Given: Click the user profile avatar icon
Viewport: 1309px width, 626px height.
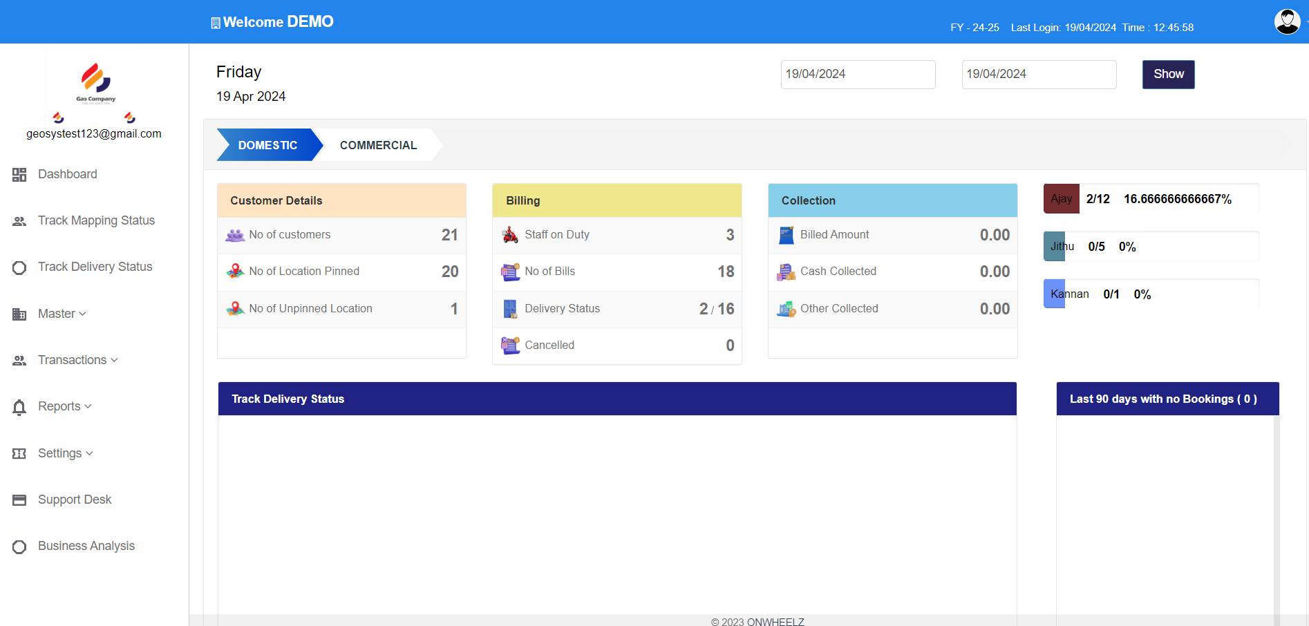Looking at the screenshot, I should (1287, 21).
